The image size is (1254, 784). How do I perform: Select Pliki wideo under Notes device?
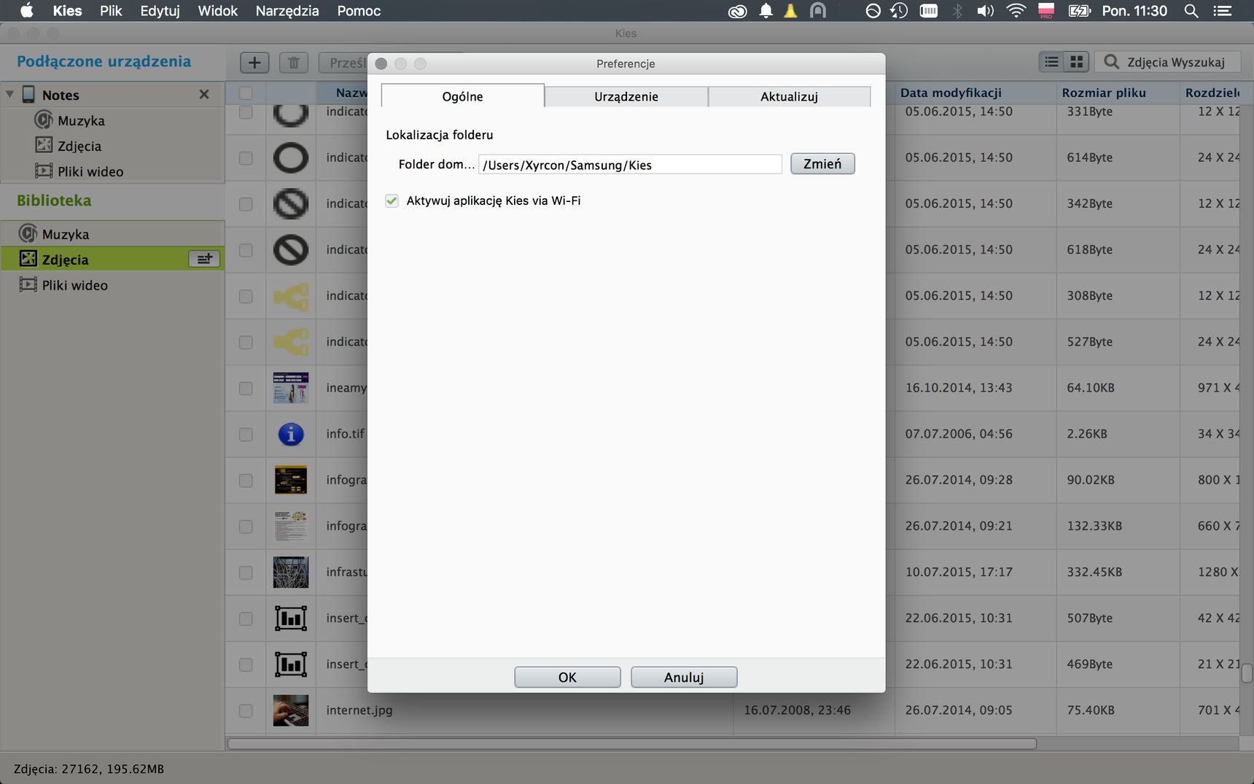coord(90,171)
